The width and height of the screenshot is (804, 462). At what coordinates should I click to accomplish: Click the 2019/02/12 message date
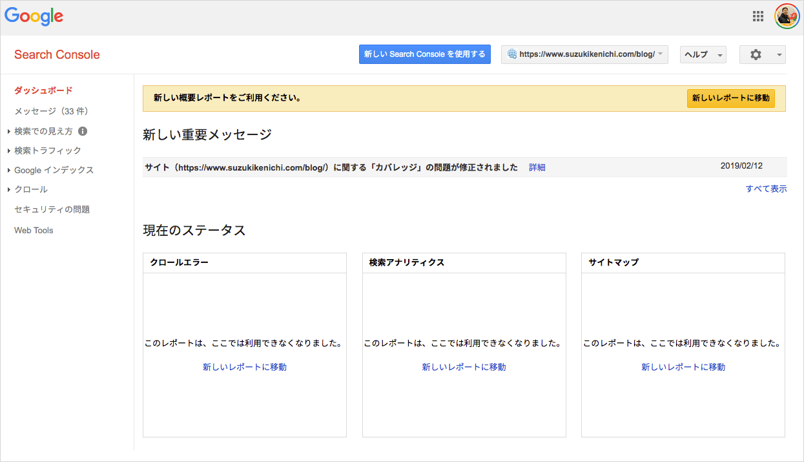pyautogui.click(x=741, y=166)
